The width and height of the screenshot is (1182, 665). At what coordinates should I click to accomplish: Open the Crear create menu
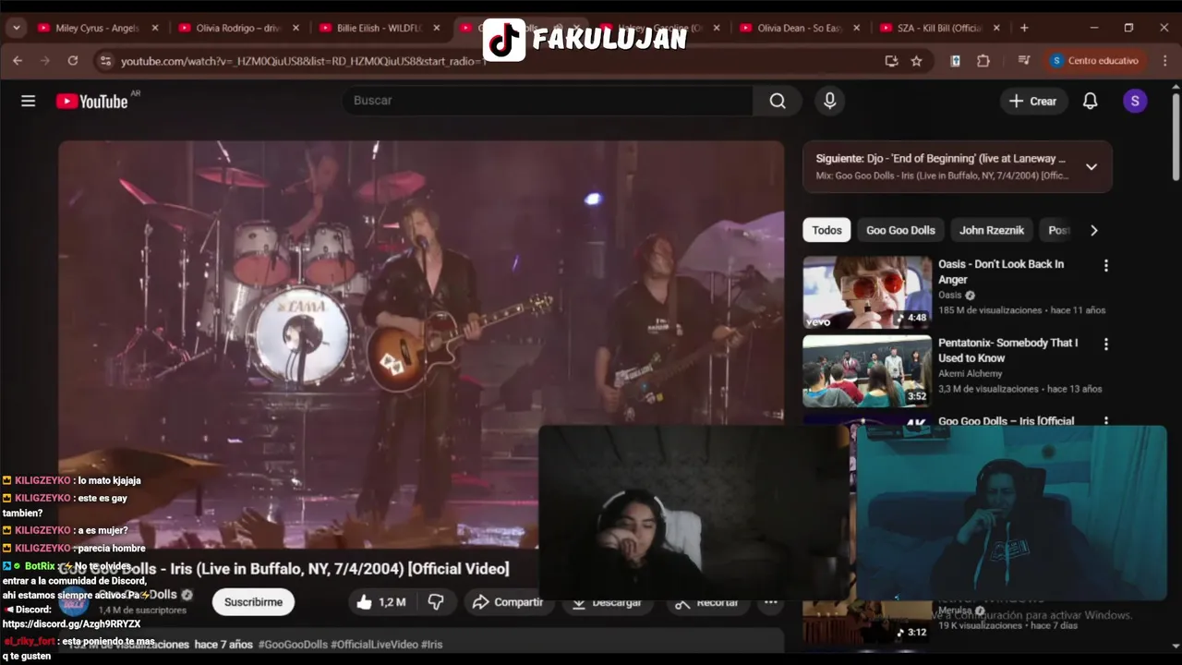coord(1033,101)
